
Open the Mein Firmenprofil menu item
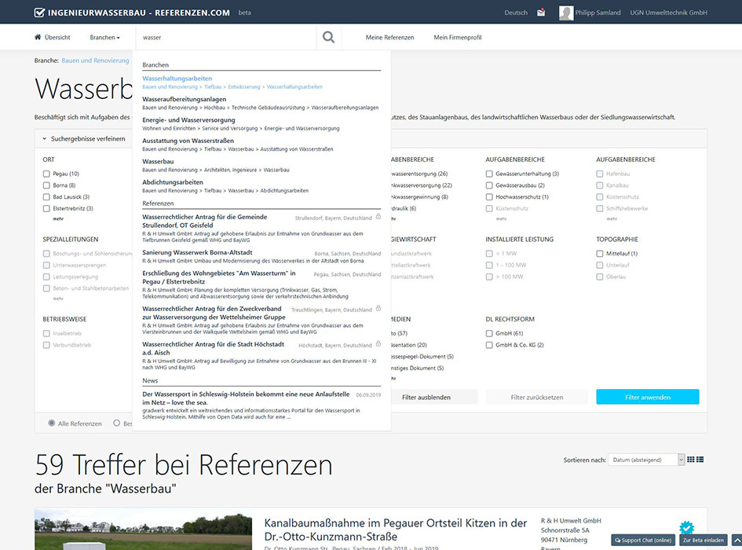(x=457, y=36)
